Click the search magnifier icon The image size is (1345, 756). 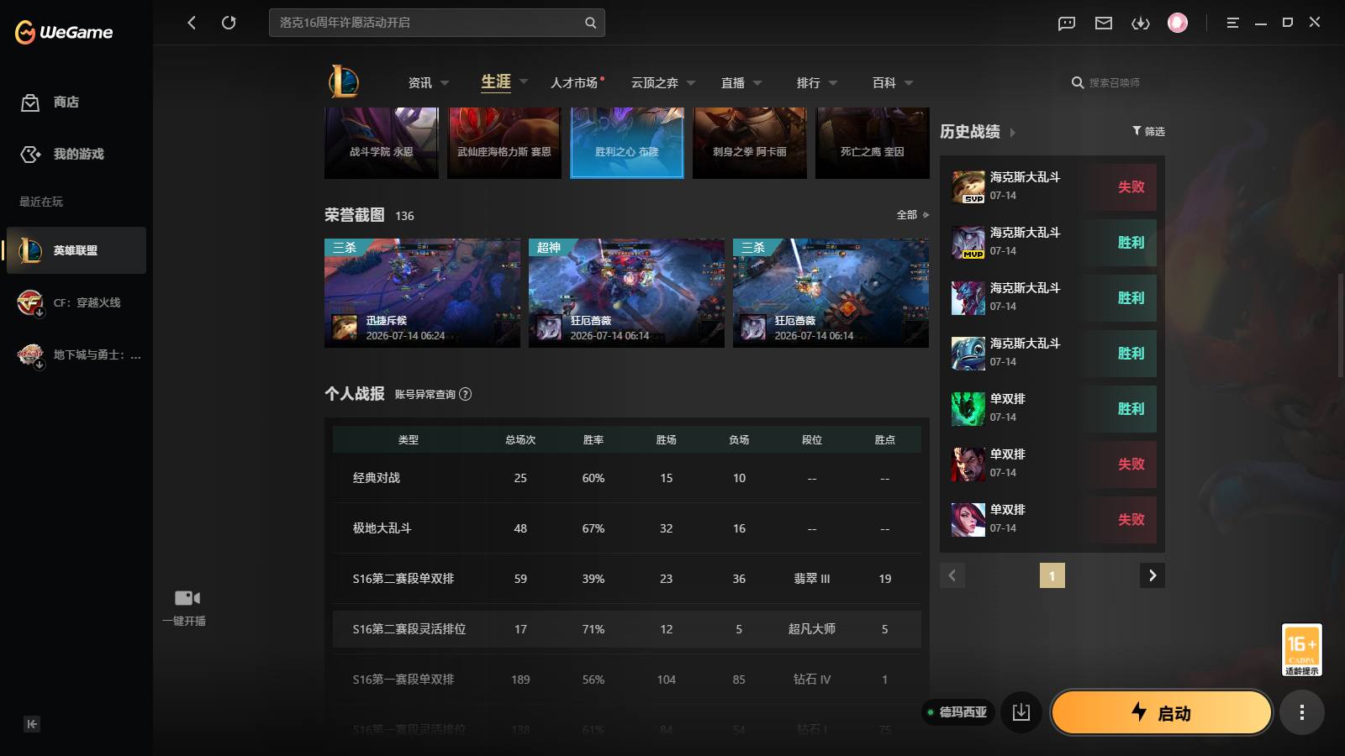[x=590, y=23]
